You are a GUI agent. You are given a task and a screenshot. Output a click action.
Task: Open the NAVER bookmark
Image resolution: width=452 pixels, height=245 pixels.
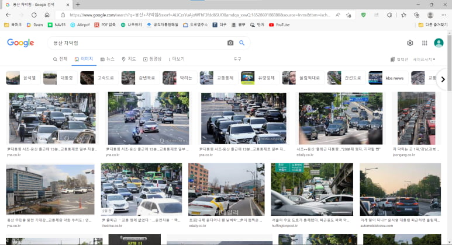(x=57, y=25)
